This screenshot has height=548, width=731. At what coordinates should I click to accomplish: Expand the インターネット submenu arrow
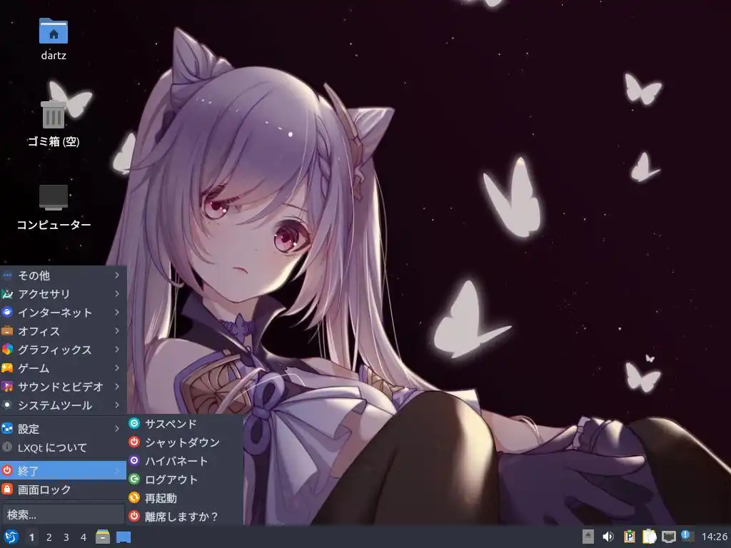(117, 313)
